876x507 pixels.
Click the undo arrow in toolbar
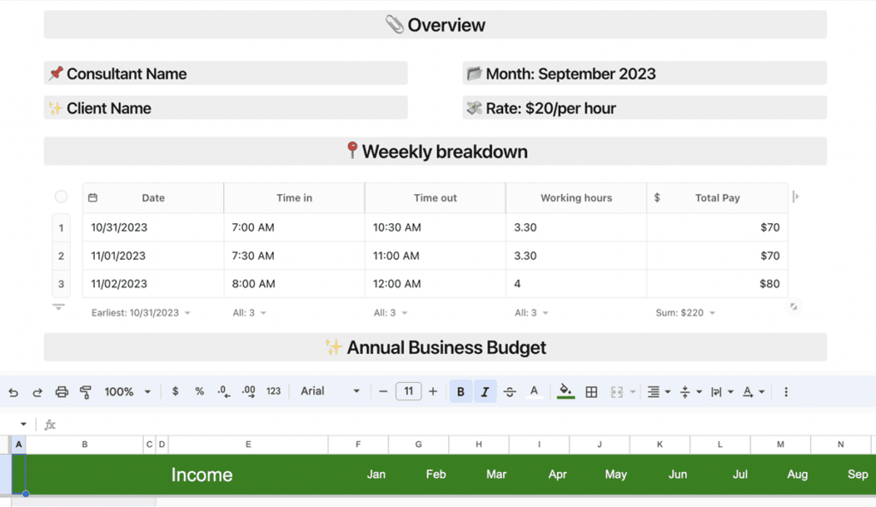point(13,392)
